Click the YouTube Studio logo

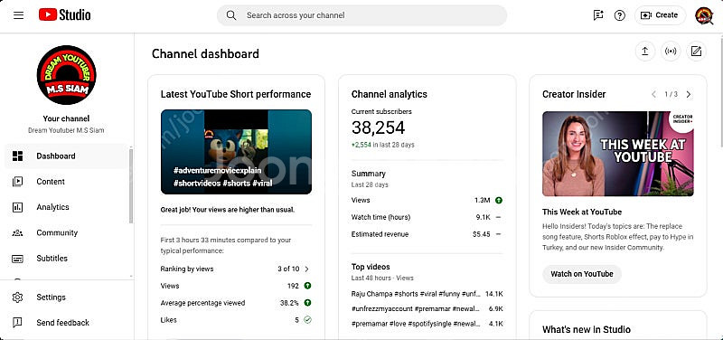[x=64, y=15]
